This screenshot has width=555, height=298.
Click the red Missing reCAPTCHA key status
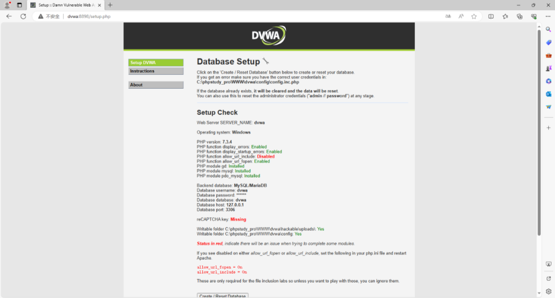click(x=238, y=219)
